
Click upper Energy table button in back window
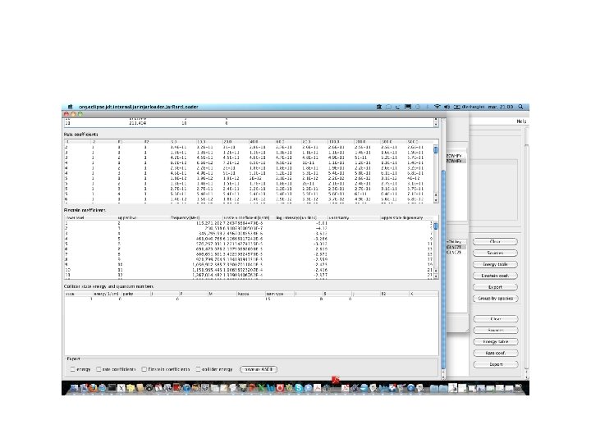click(x=495, y=264)
